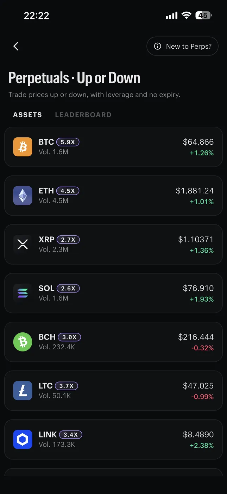This screenshot has height=494, width=227.
Task: Tap the Solana striped logo icon
Action: [23, 293]
